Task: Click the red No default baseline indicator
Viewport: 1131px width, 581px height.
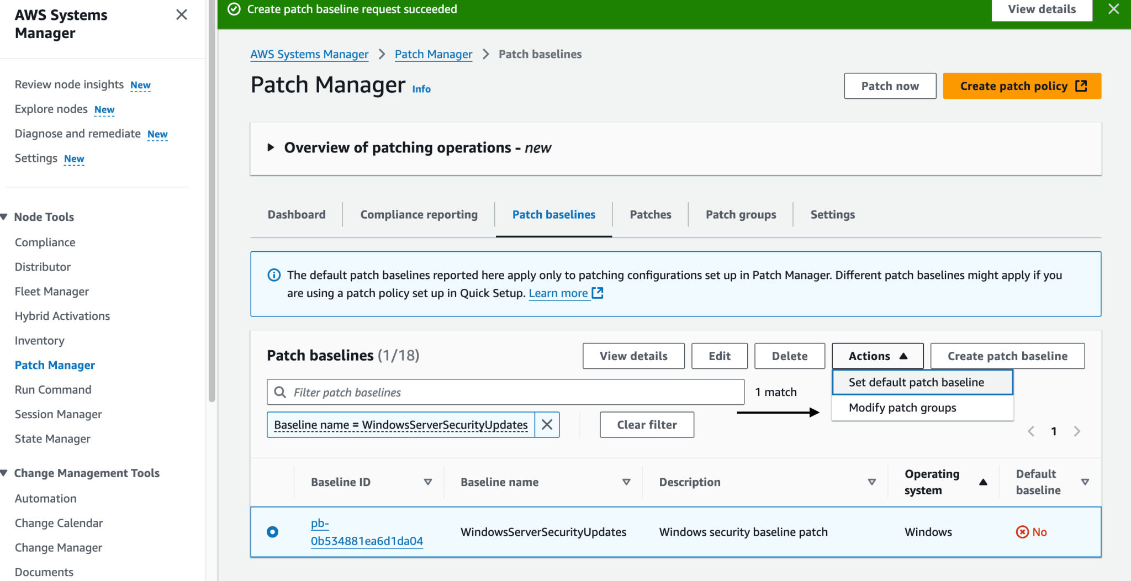Action: pos(1031,532)
